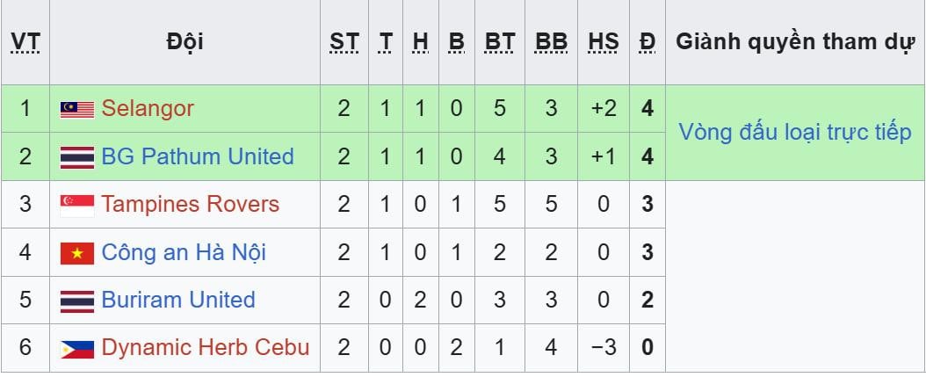Click the VT column header abbreviation

[25, 42]
